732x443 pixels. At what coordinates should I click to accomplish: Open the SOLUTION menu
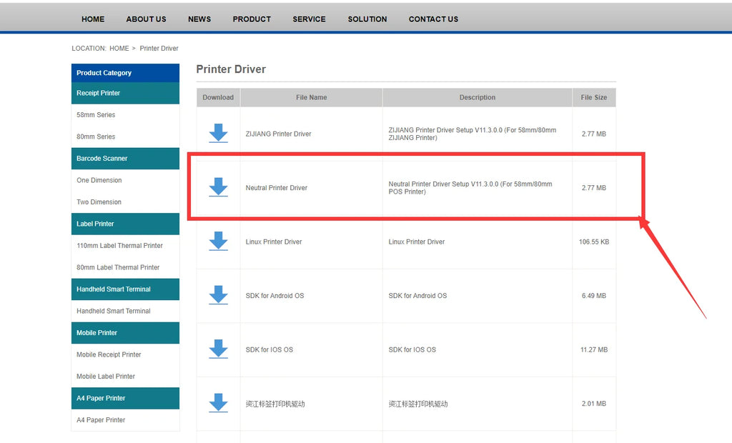[367, 19]
